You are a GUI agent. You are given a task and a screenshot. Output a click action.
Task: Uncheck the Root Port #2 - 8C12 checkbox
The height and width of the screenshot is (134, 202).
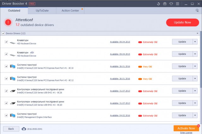(x=6, y=79)
